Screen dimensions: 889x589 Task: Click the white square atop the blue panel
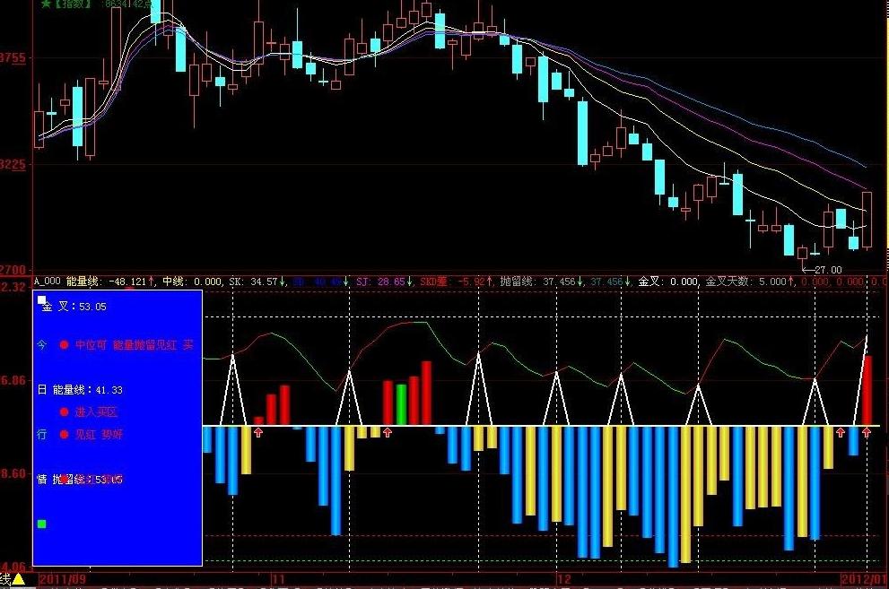41,299
